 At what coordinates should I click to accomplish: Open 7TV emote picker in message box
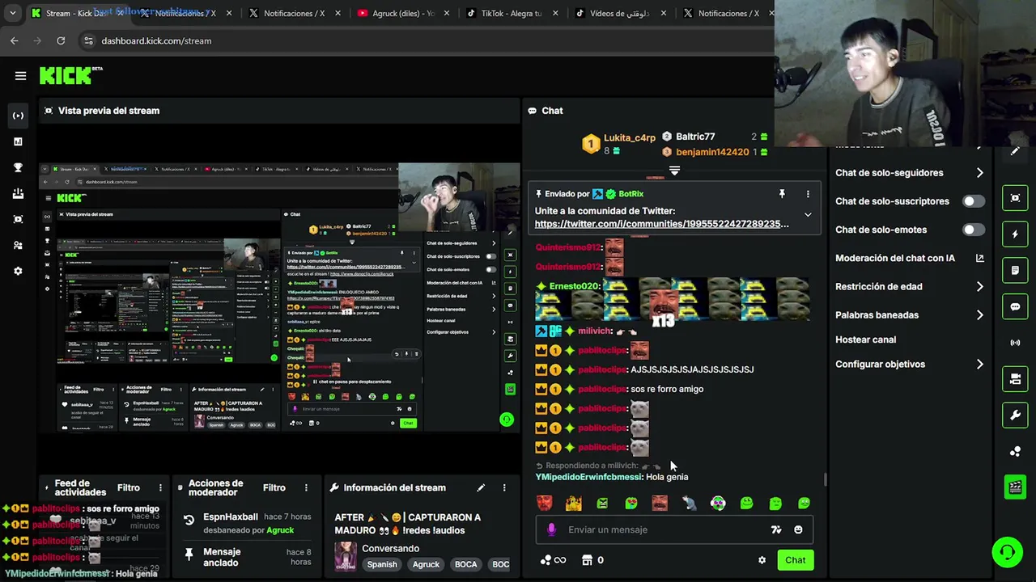(776, 529)
